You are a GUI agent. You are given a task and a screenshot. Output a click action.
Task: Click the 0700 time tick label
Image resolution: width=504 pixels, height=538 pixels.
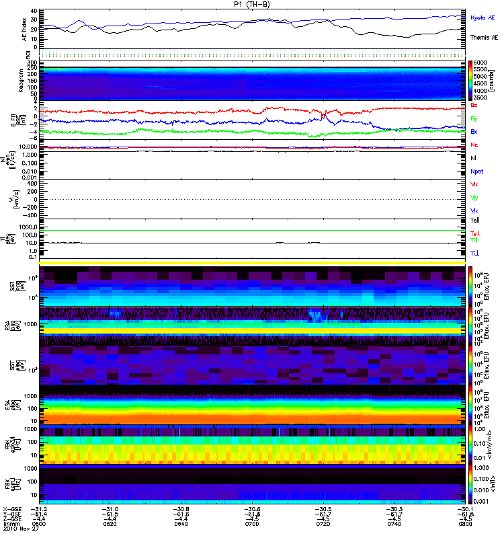coord(252,524)
